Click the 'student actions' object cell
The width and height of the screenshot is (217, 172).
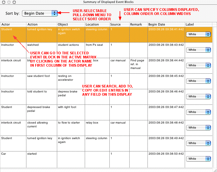click(71, 50)
